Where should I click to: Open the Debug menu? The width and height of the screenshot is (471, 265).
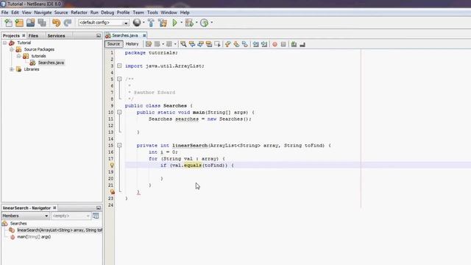pos(107,13)
